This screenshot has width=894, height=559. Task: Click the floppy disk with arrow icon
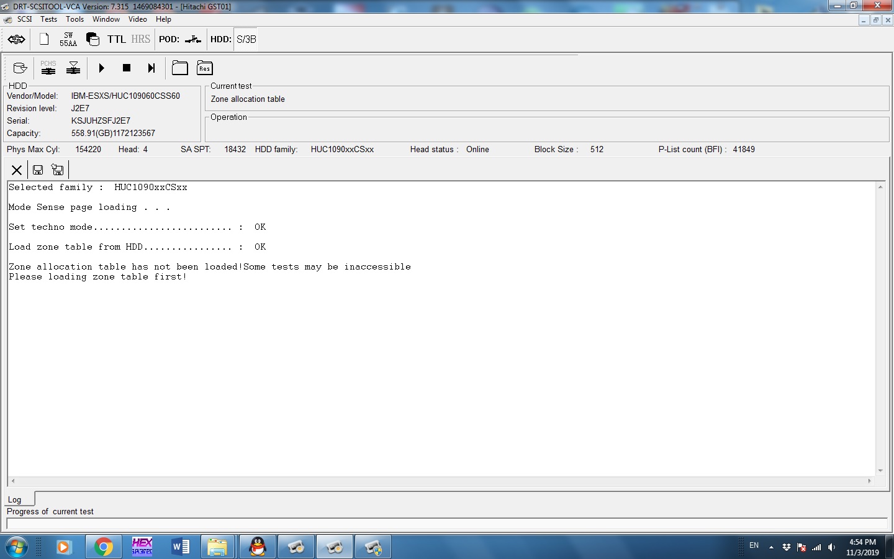pos(58,170)
